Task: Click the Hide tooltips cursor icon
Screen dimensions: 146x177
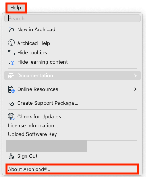Action: point(11,52)
